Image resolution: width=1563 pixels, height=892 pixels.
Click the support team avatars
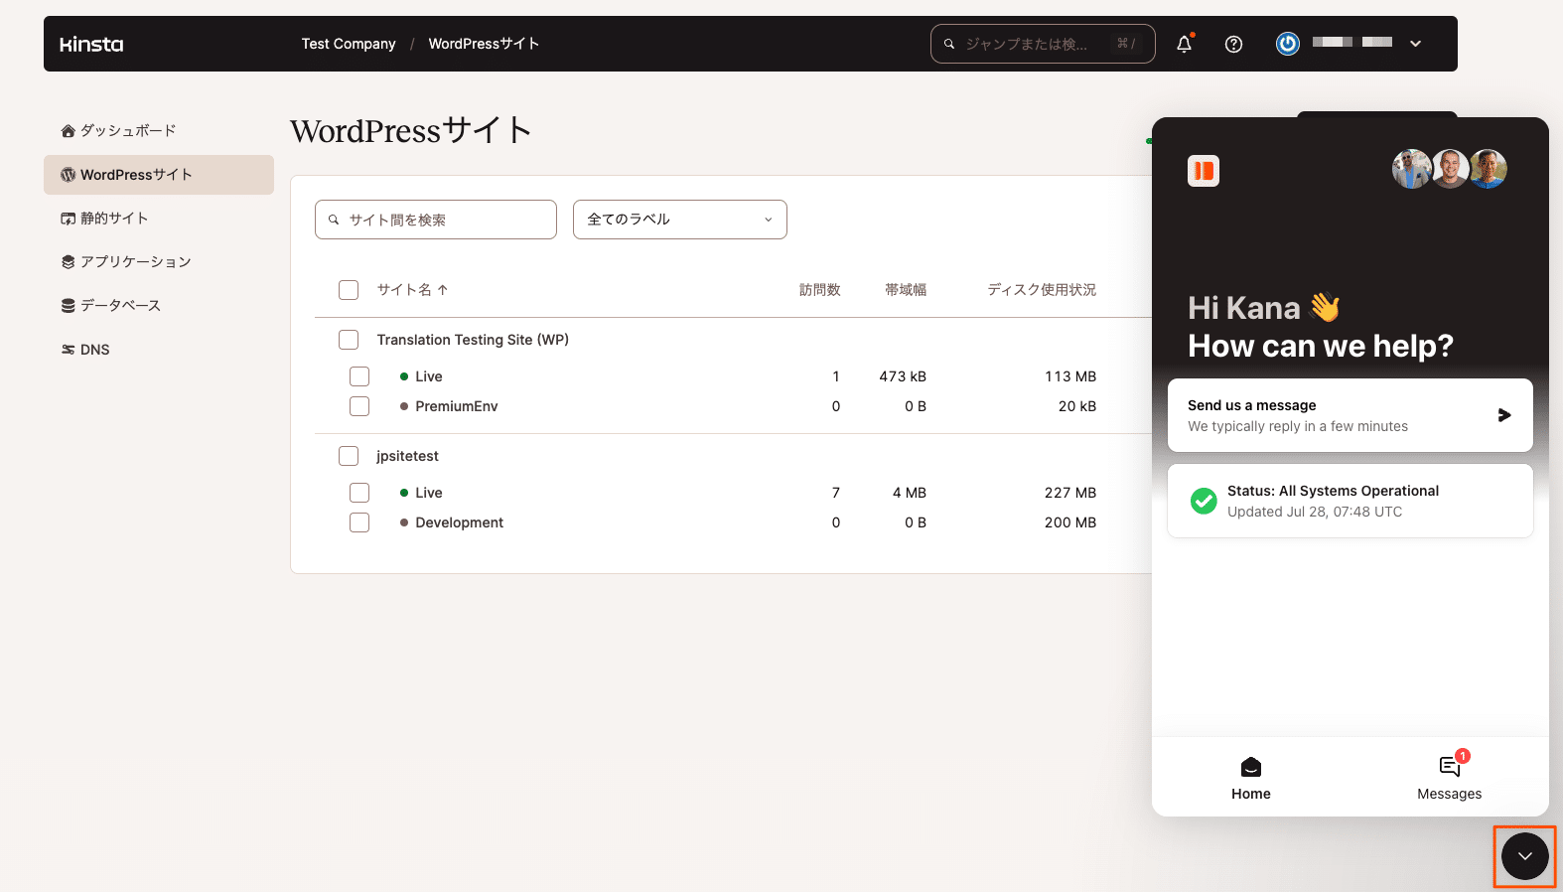pyautogui.click(x=1450, y=169)
